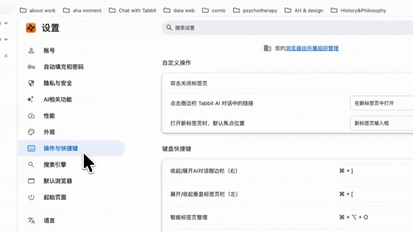The height and width of the screenshot is (232, 413).
Task: Click the comic folder icon
Action: pyautogui.click(x=206, y=10)
